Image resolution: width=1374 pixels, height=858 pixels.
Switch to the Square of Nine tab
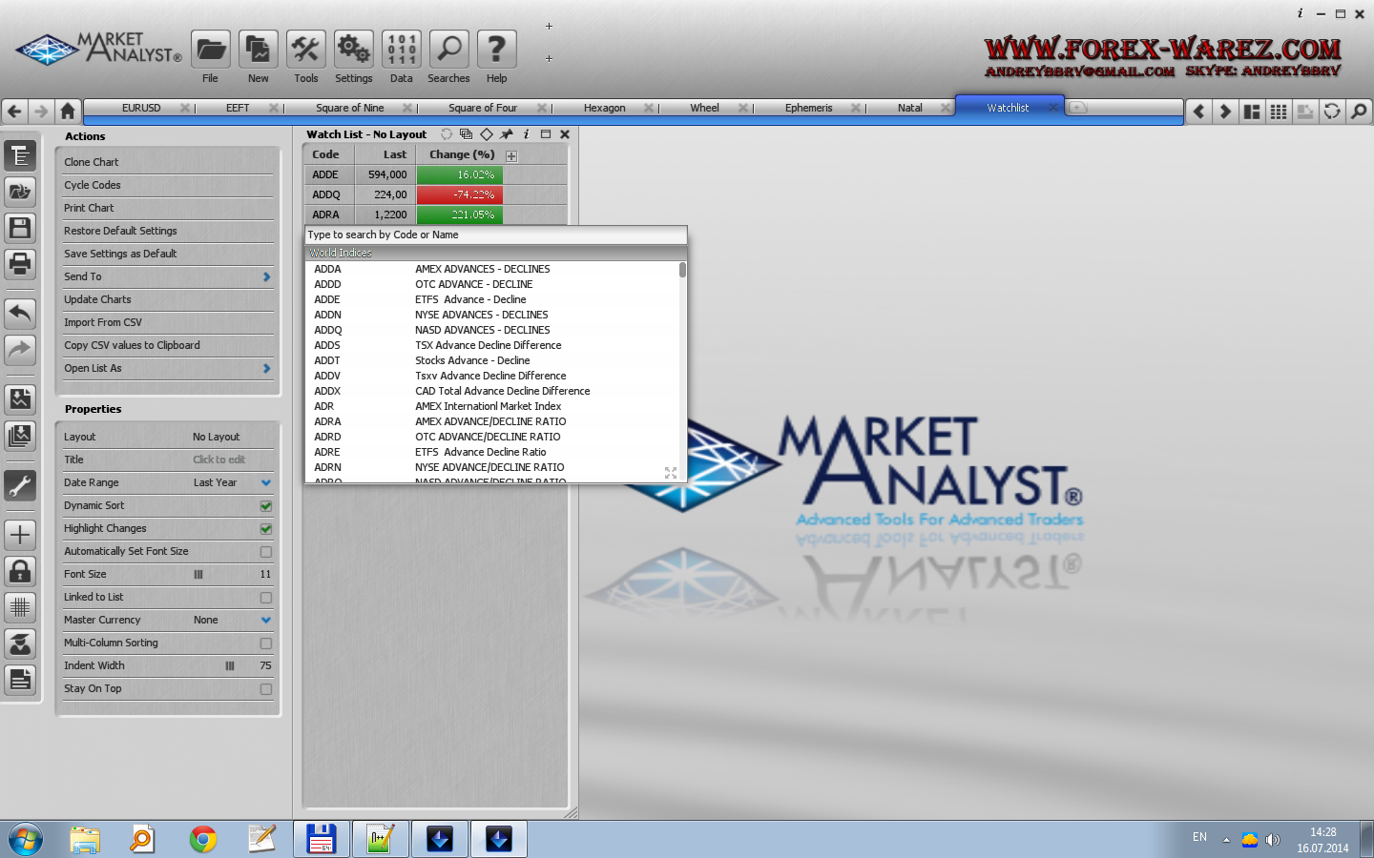tap(349, 108)
